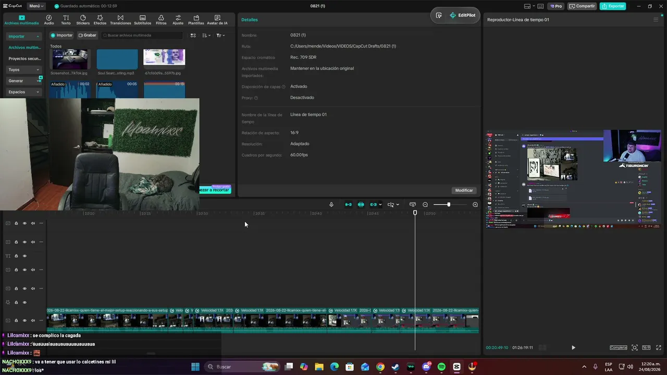Open the Efectos panel
Image resolution: width=667 pixels, height=375 pixels.
(x=100, y=20)
